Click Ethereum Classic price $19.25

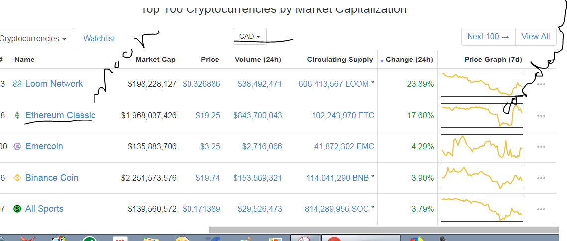pyautogui.click(x=208, y=115)
